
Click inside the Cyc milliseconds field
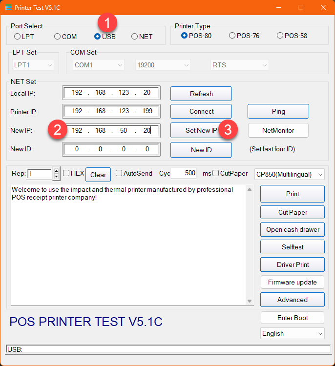(x=184, y=173)
